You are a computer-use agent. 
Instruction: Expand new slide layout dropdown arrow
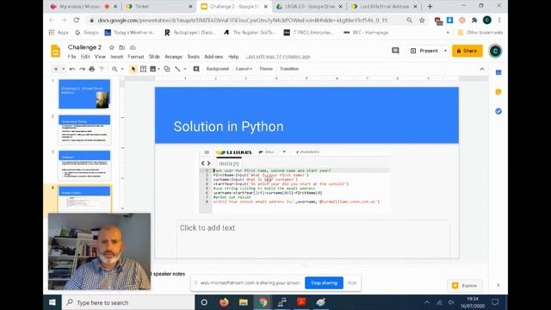[64, 69]
